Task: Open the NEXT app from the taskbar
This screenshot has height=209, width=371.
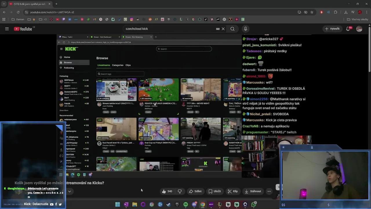Action: click(x=211, y=204)
